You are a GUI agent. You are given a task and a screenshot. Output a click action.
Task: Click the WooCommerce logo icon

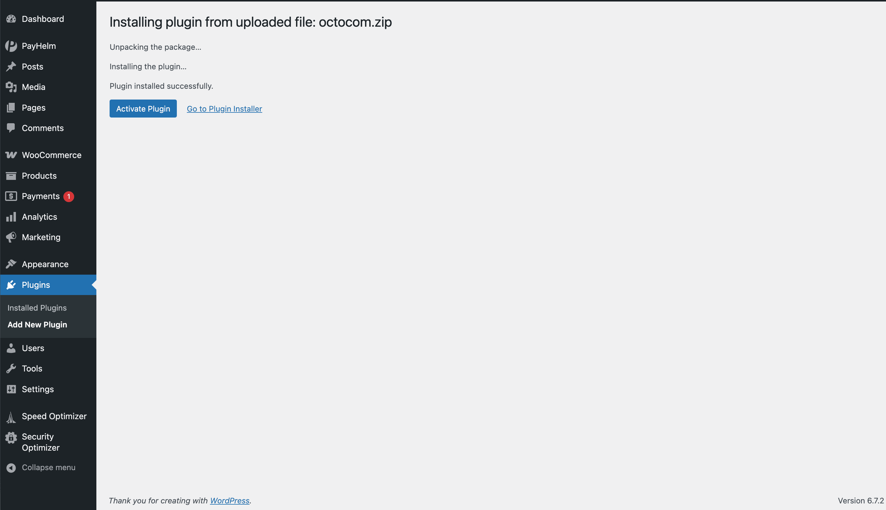pyautogui.click(x=11, y=155)
